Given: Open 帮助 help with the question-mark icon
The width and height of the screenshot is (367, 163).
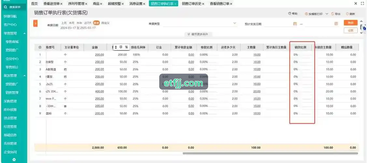Looking at the screenshot, I should [289, 14].
